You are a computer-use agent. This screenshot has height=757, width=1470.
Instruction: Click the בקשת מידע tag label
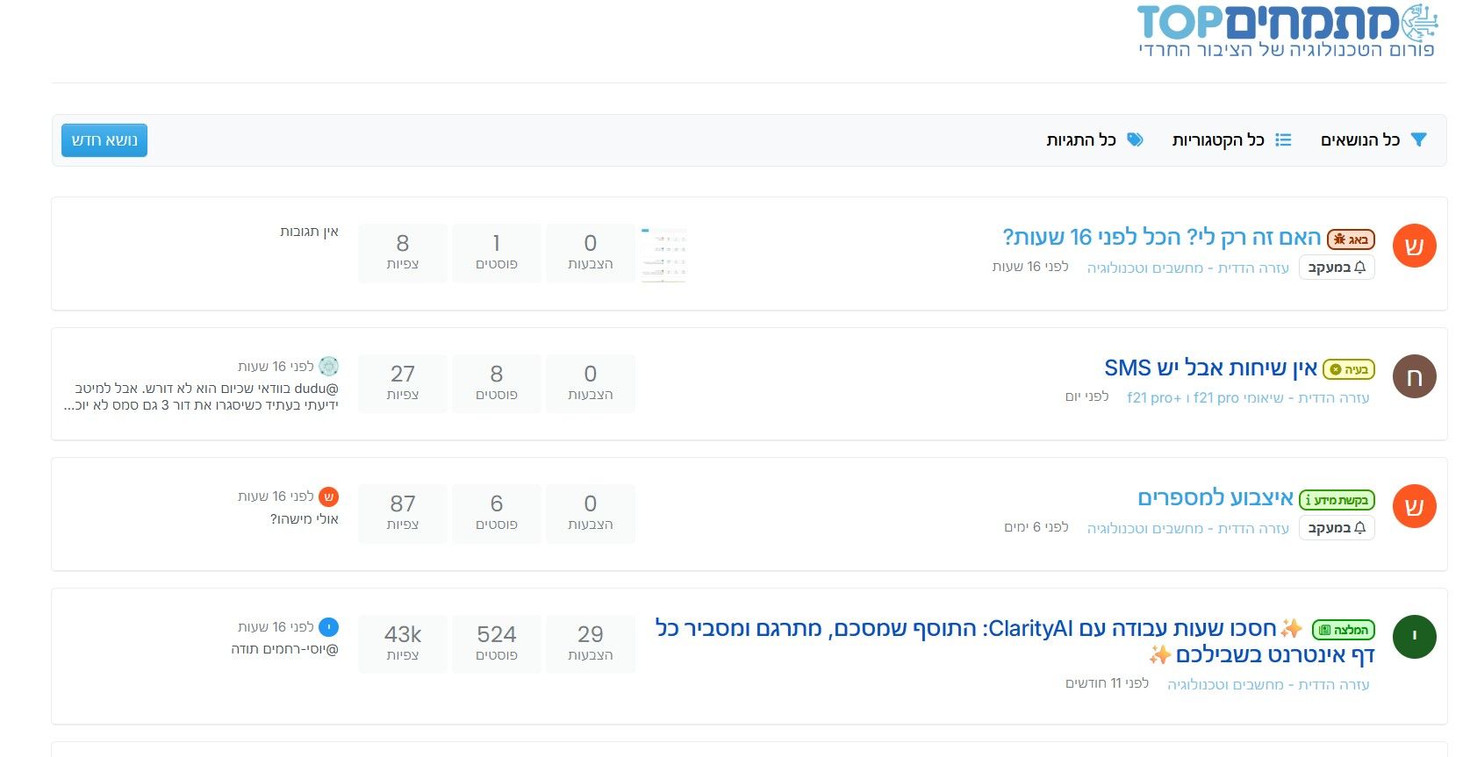1336,500
